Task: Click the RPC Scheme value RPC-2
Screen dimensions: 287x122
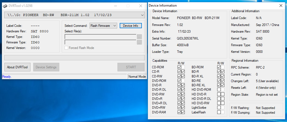Action: [260, 68]
